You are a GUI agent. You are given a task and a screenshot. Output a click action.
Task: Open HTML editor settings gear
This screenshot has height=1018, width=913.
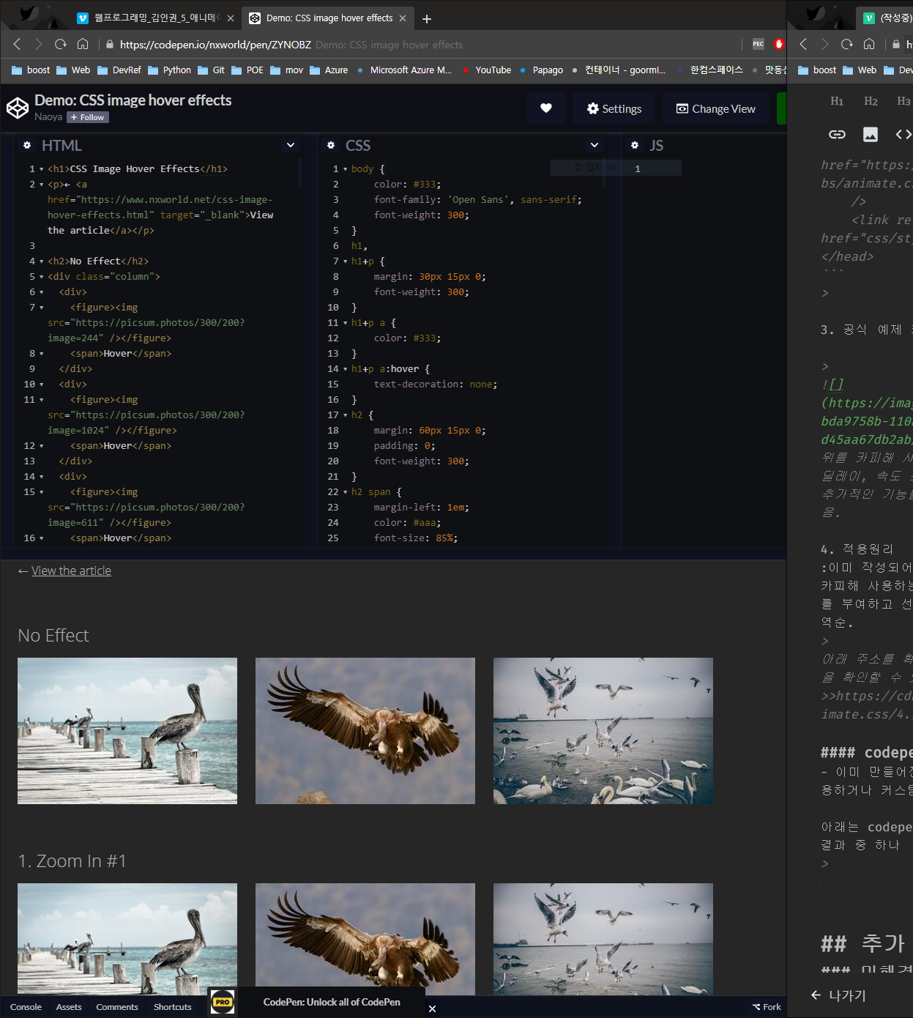(27, 146)
